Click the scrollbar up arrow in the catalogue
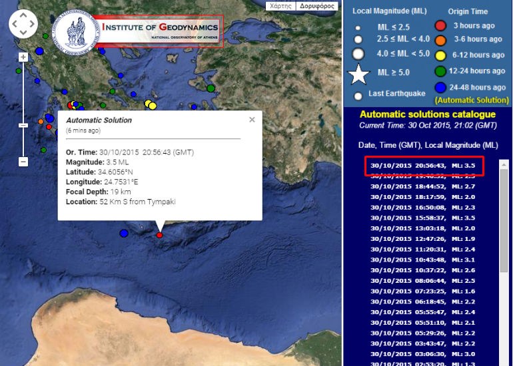 (504, 165)
